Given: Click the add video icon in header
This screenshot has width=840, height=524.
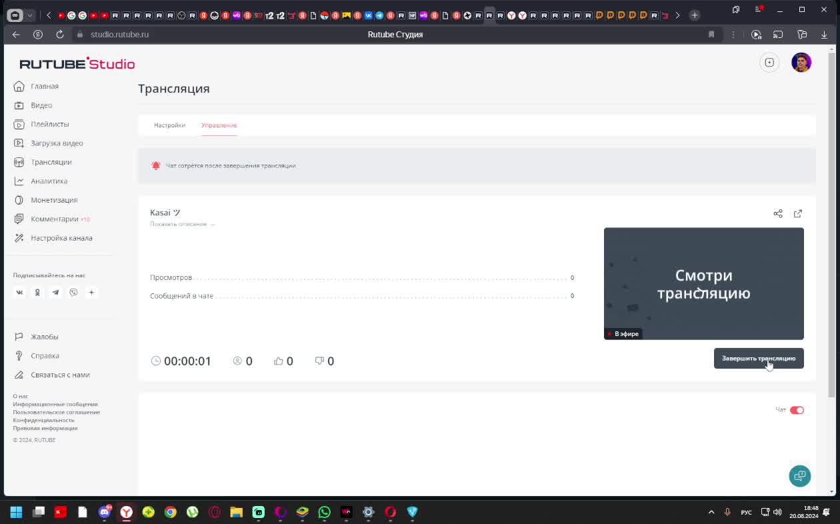Looking at the screenshot, I should click(x=769, y=63).
